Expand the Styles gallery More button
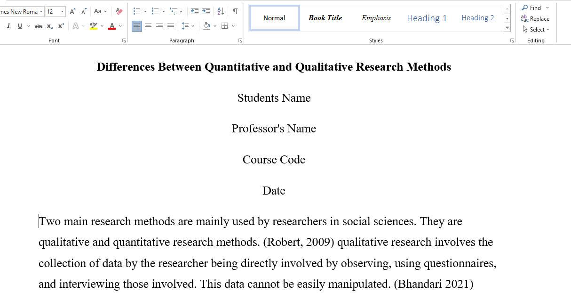Image resolution: width=571 pixels, height=293 pixels. [507, 28]
